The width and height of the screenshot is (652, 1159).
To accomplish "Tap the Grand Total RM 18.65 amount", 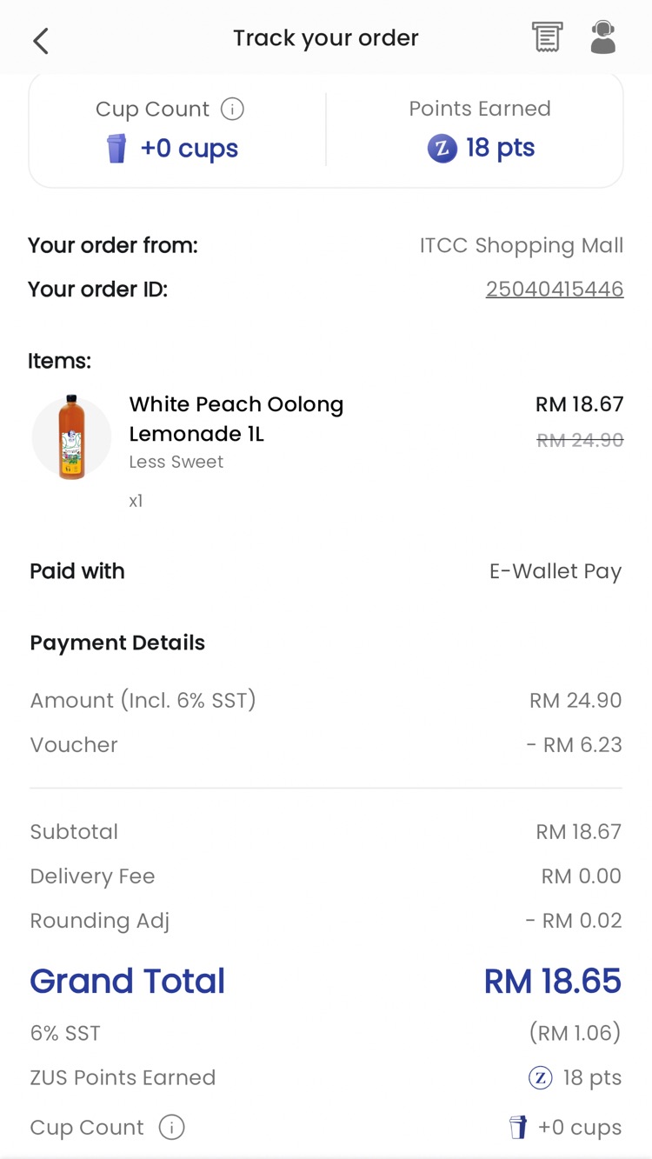I will [552, 981].
